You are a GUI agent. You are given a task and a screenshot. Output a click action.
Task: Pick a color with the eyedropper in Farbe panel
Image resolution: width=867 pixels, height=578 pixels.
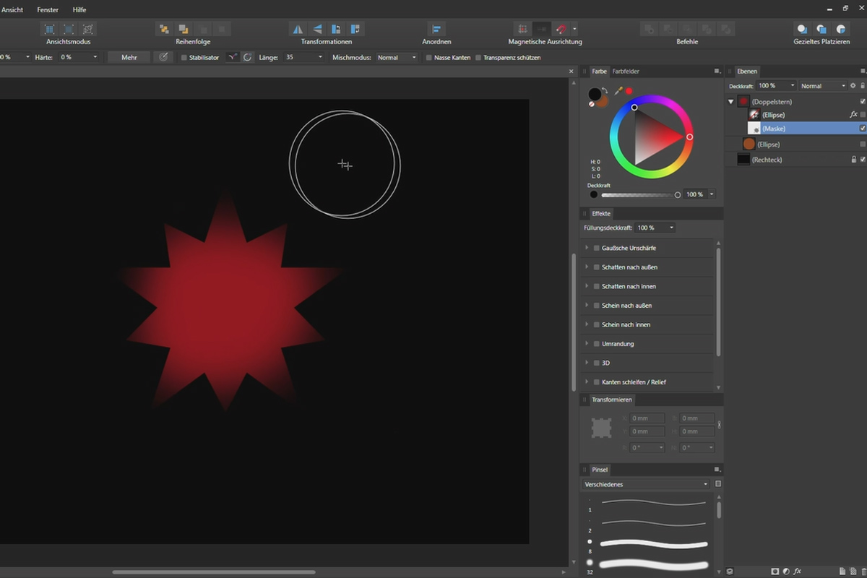coord(618,92)
